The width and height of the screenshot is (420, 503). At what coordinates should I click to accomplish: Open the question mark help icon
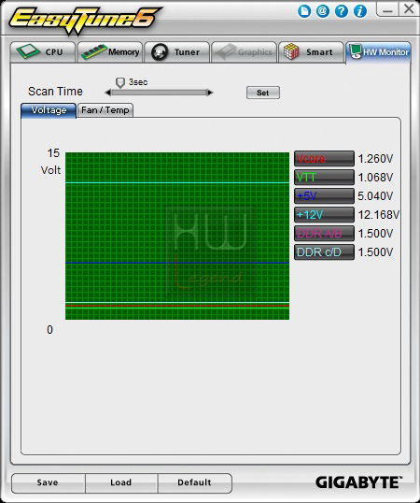point(342,11)
